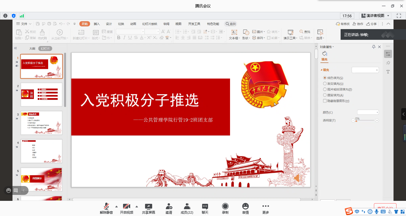Click the 查找 search box in ribbon
The height and width of the screenshot is (216, 406).
[231, 24]
